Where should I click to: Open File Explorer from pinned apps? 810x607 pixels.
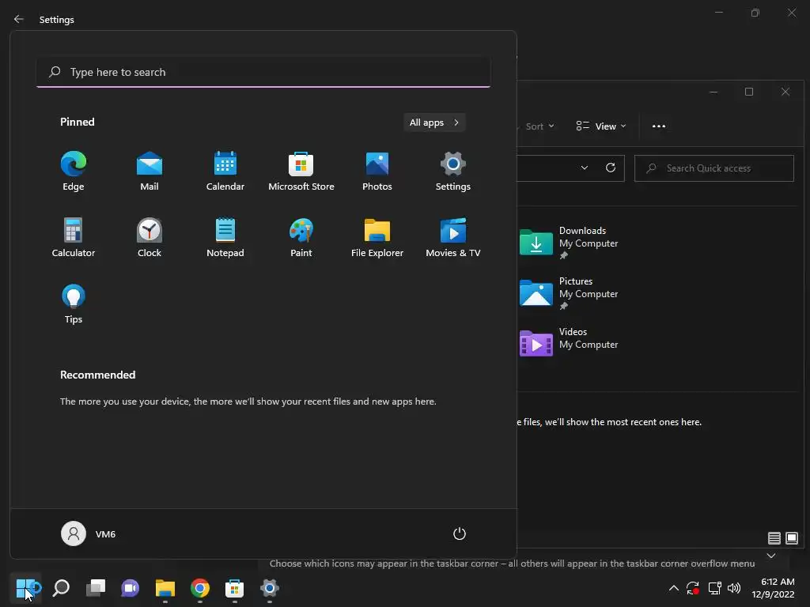(x=377, y=237)
